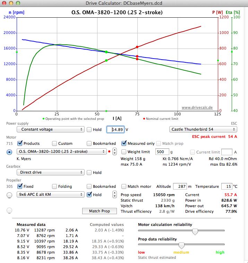
Task: Enable the propeller Bookmarked checkbox
Action: (x=89, y=186)
